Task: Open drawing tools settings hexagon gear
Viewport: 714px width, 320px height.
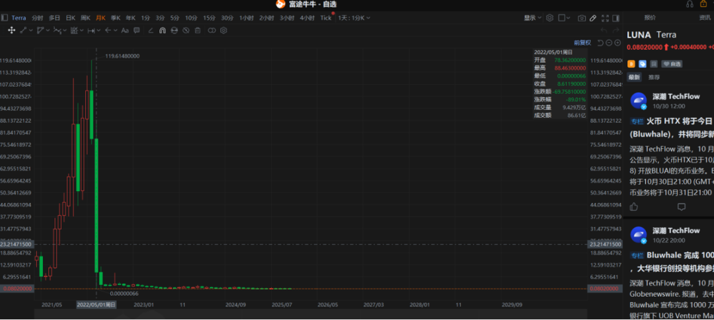Action: [x=223, y=30]
